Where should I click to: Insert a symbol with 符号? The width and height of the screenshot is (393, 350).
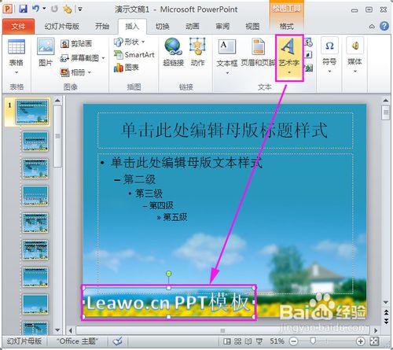point(329,51)
